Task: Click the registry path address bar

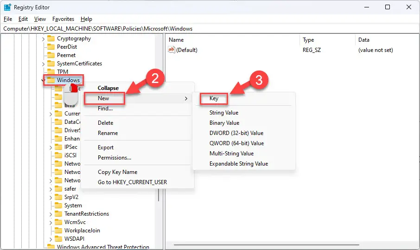Action: click(x=210, y=29)
